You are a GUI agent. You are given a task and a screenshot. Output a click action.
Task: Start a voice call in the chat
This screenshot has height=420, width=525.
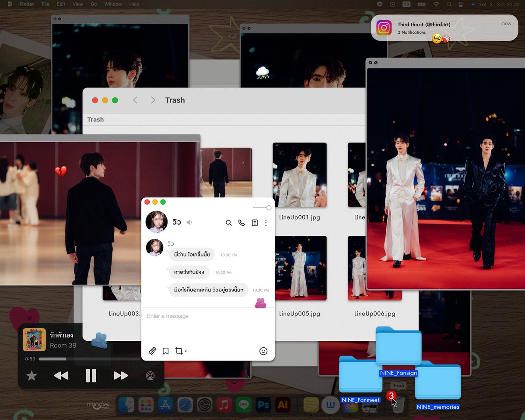click(241, 223)
